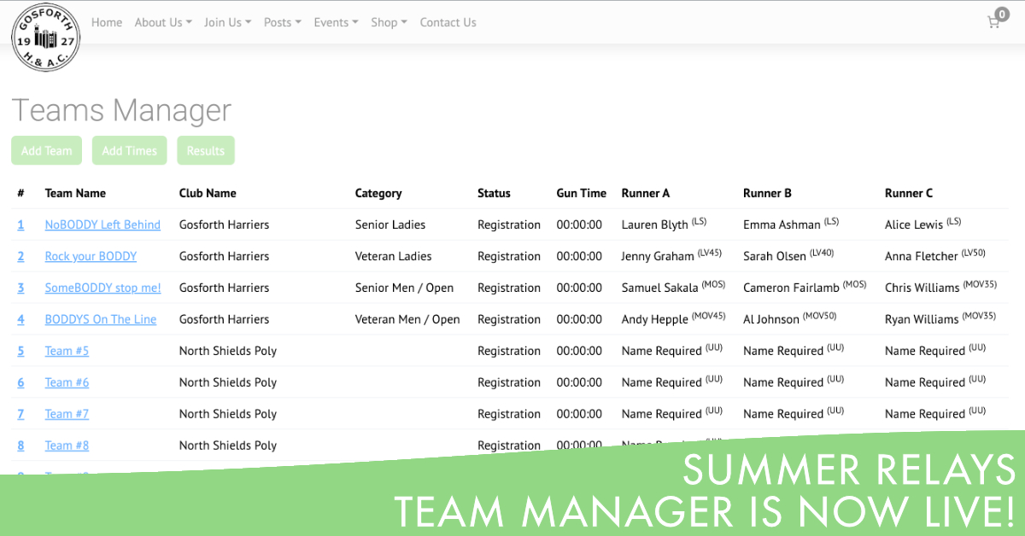Click row number 5 link
The image size is (1025, 536).
pos(20,351)
